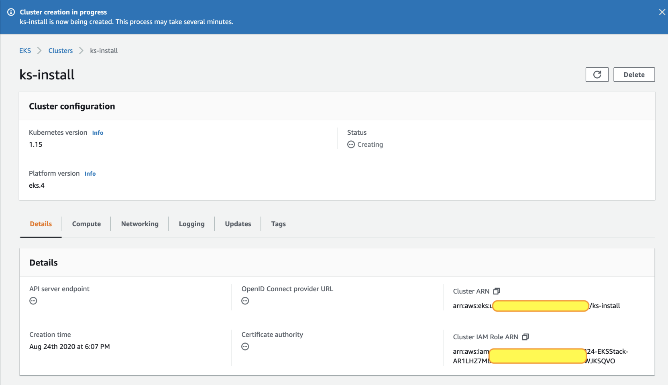Click the OpenID Connect provider pending icon
Image resolution: width=668 pixels, height=385 pixels.
point(245,301)
